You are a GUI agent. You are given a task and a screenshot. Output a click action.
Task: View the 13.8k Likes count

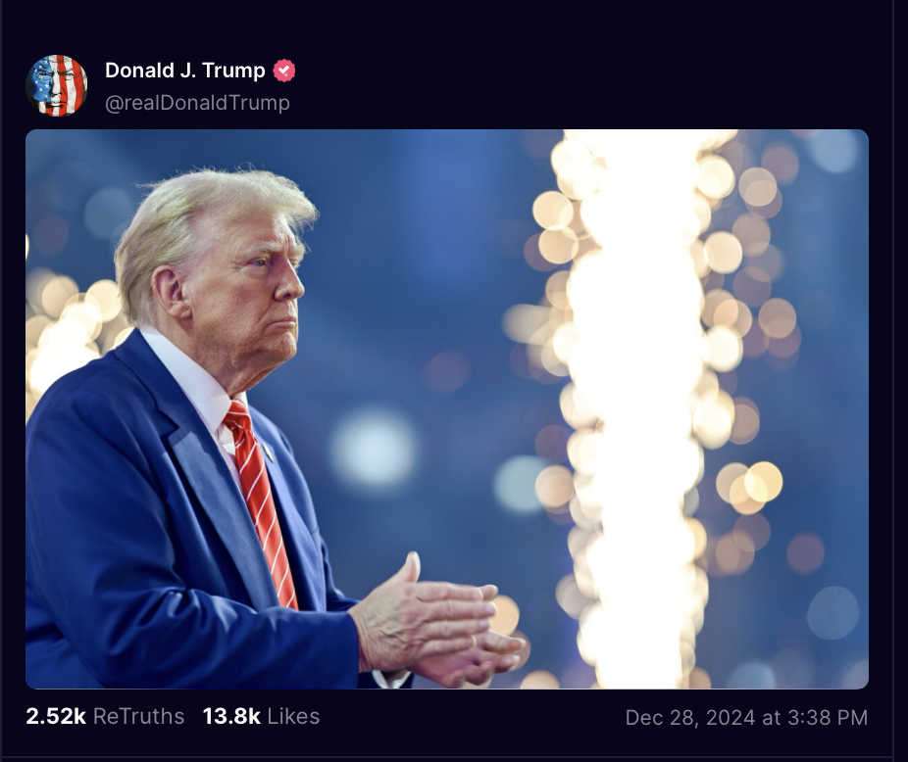tap(231, 716)
